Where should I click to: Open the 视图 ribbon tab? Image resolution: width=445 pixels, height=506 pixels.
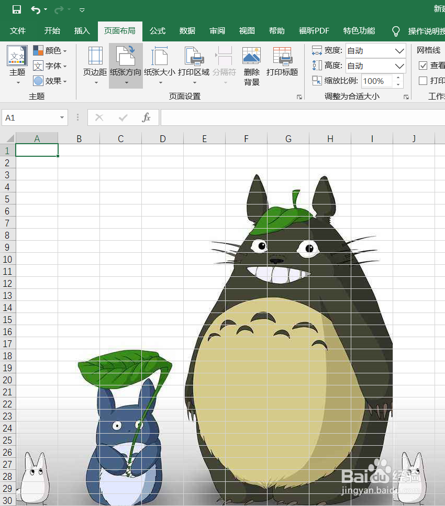tap(247, 30)
